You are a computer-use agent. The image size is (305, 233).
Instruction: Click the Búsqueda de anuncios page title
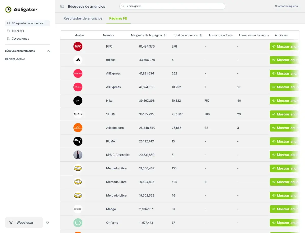[x=86, y=6]
